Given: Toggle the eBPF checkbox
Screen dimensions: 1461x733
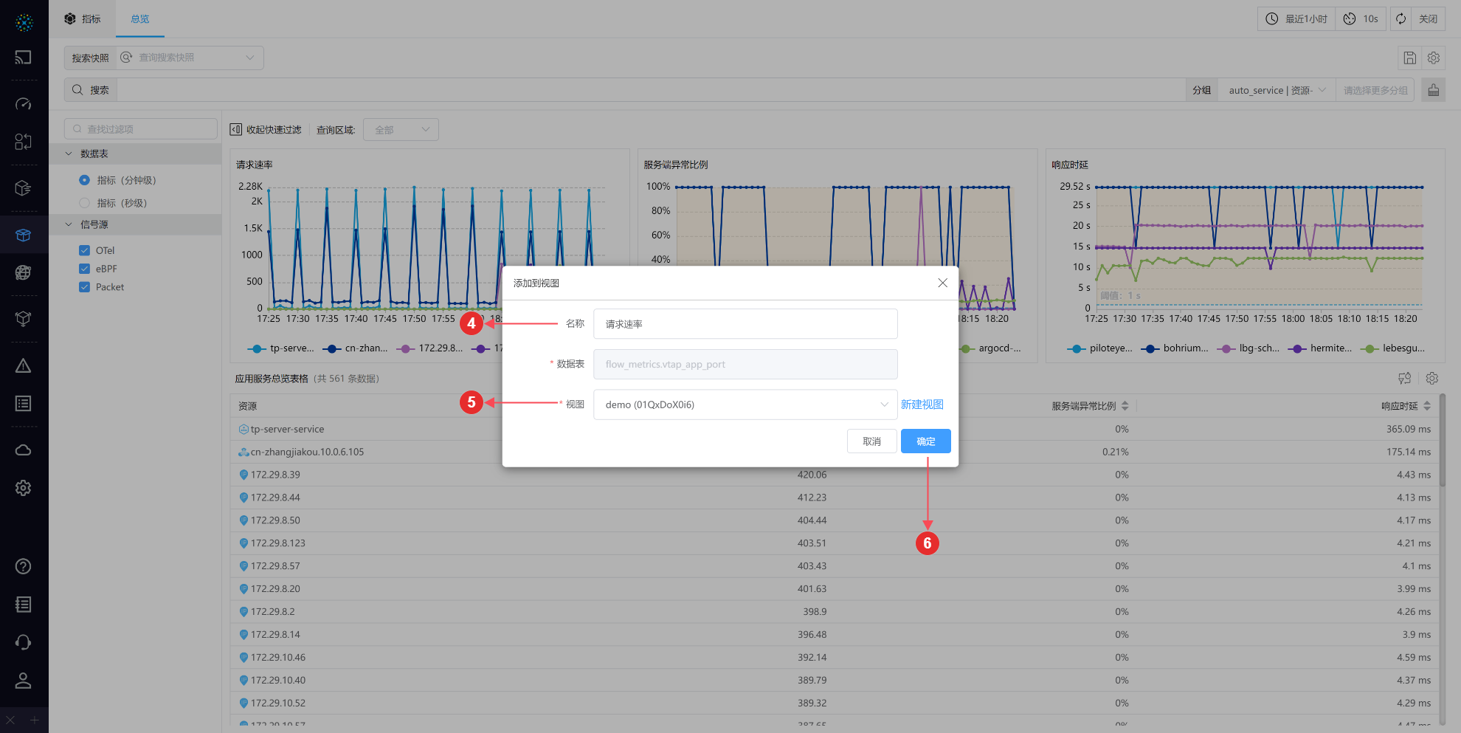Looking at the screenshot, I should 85,269.
